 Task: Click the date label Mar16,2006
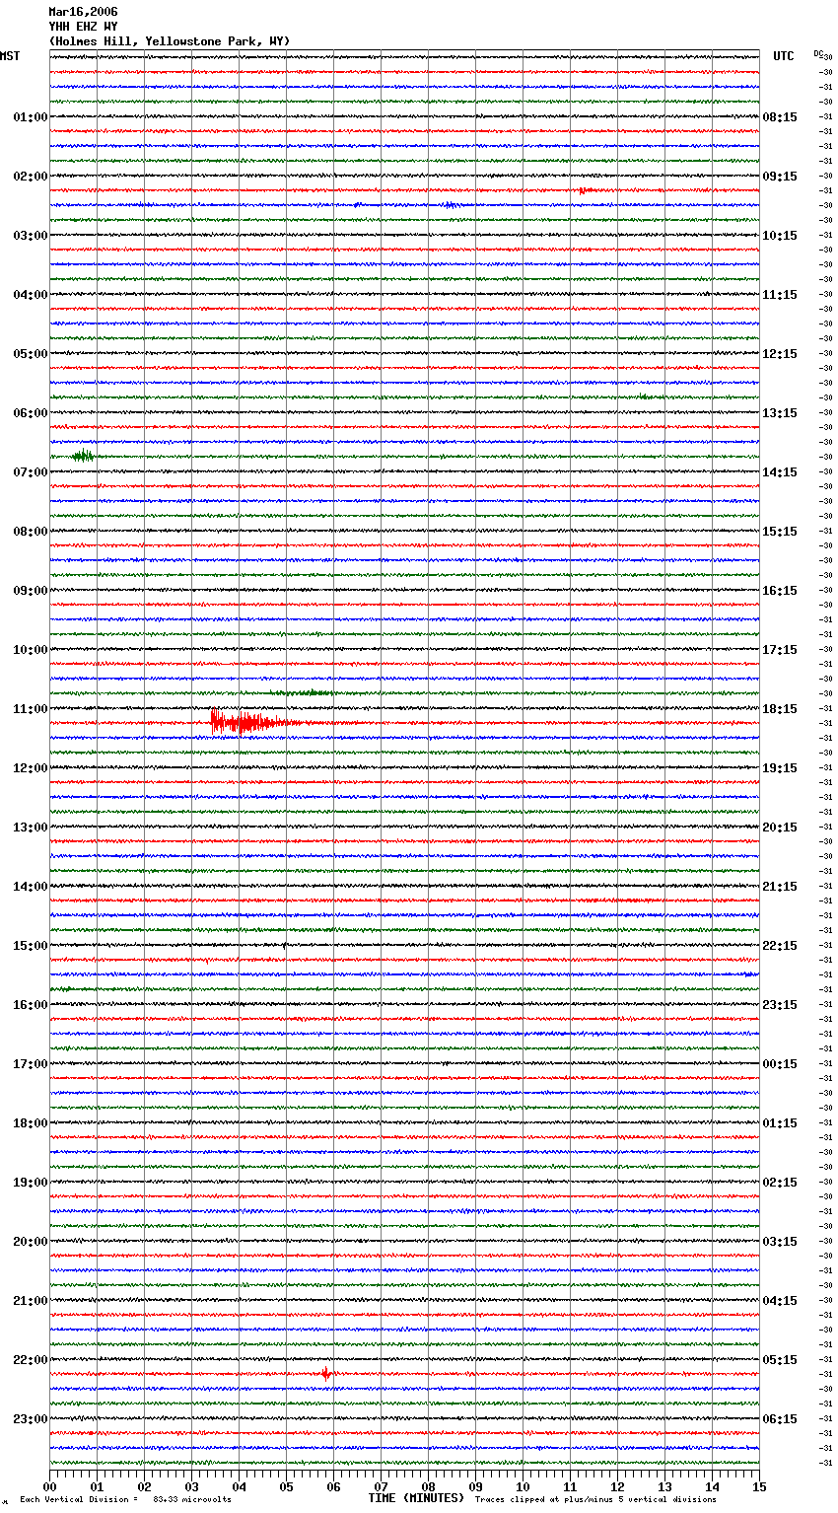tap(83, 12)
